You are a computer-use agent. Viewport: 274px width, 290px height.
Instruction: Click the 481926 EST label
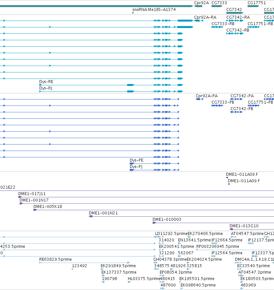[x=178, y=266]
